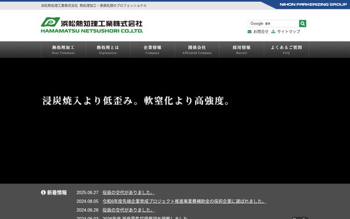
Task: Click the sitemap tree icon
Action: click(273, 32)
